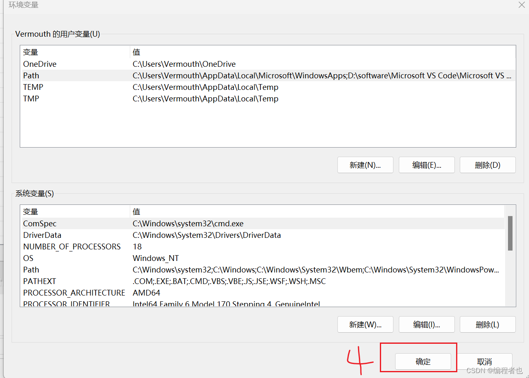Screen dimensions: 529x378
Task: Select the PATHEXT system variable row
Action: [x=82, y=281]
